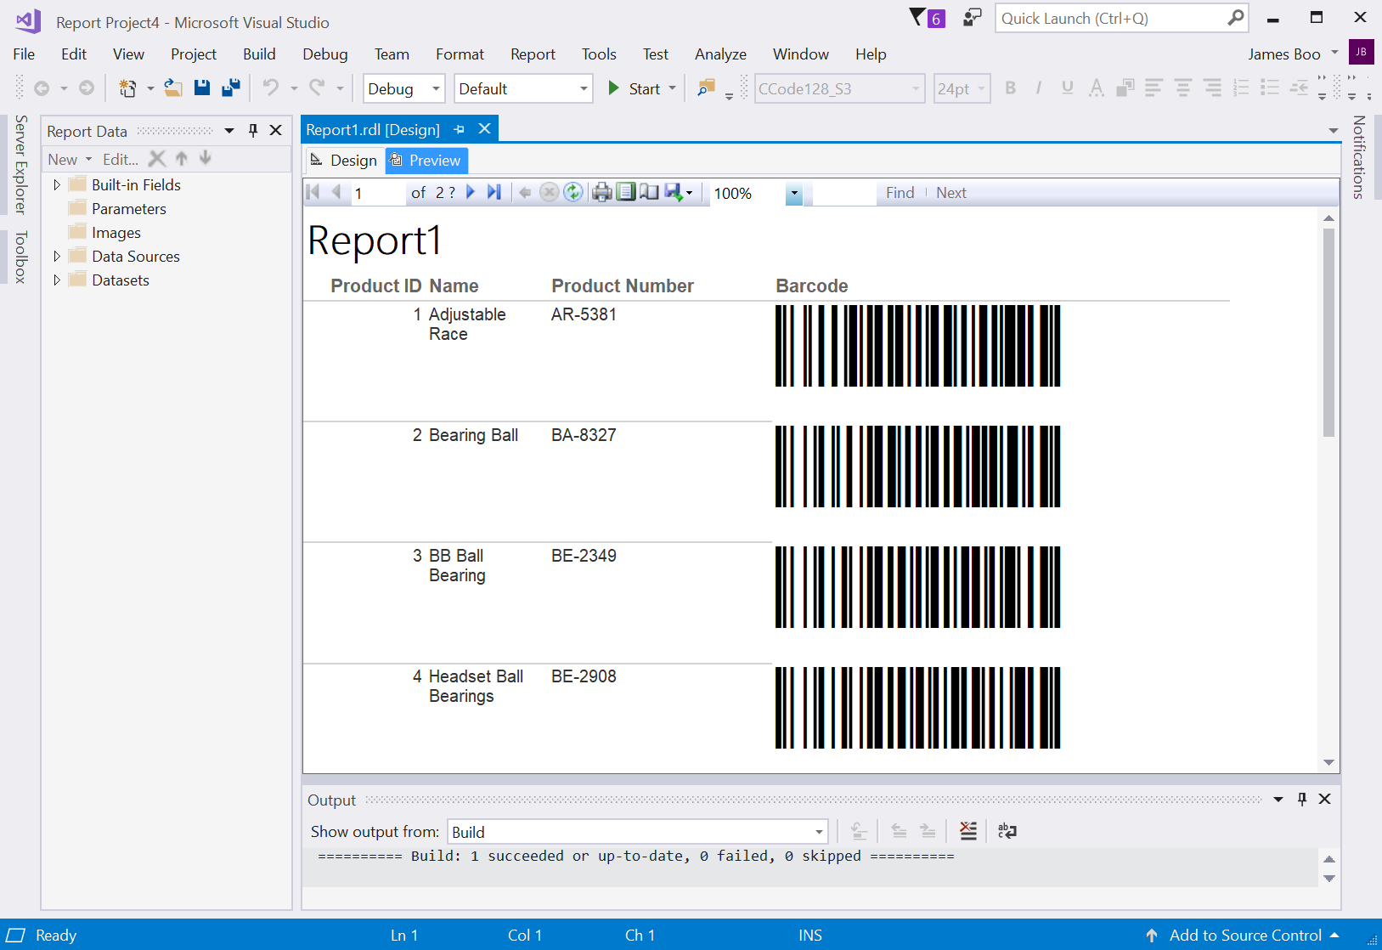This screenshot has height=950, width=1382.
Task: Pin the Report Data panel
Action: pos(252,131)
